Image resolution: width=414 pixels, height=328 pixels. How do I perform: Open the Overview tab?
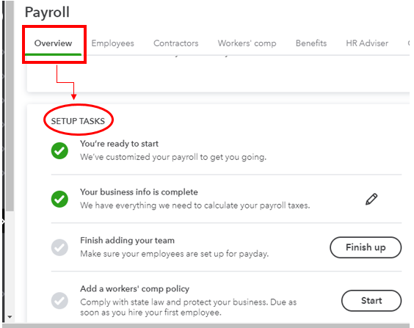point(53,43)
